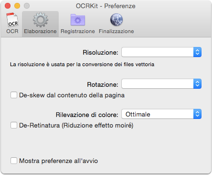Open Rilevazione di colore dropdown arrows

pyautogui.click(x=197, y=114)
